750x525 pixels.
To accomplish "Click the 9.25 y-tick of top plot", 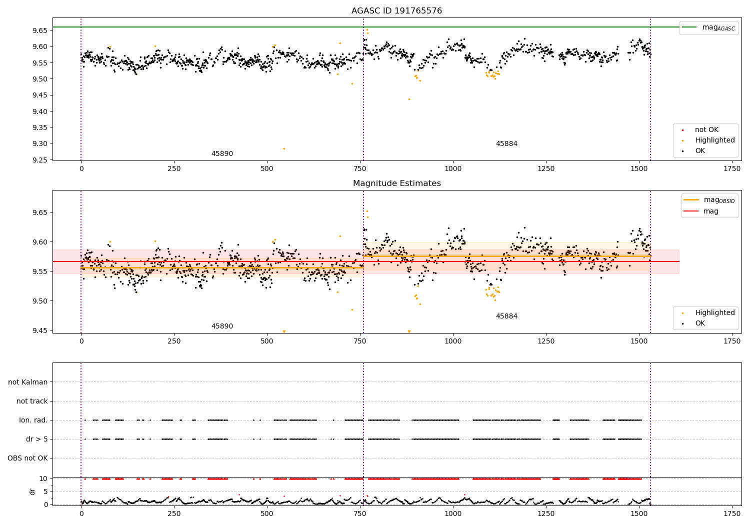I will point(39,160).
